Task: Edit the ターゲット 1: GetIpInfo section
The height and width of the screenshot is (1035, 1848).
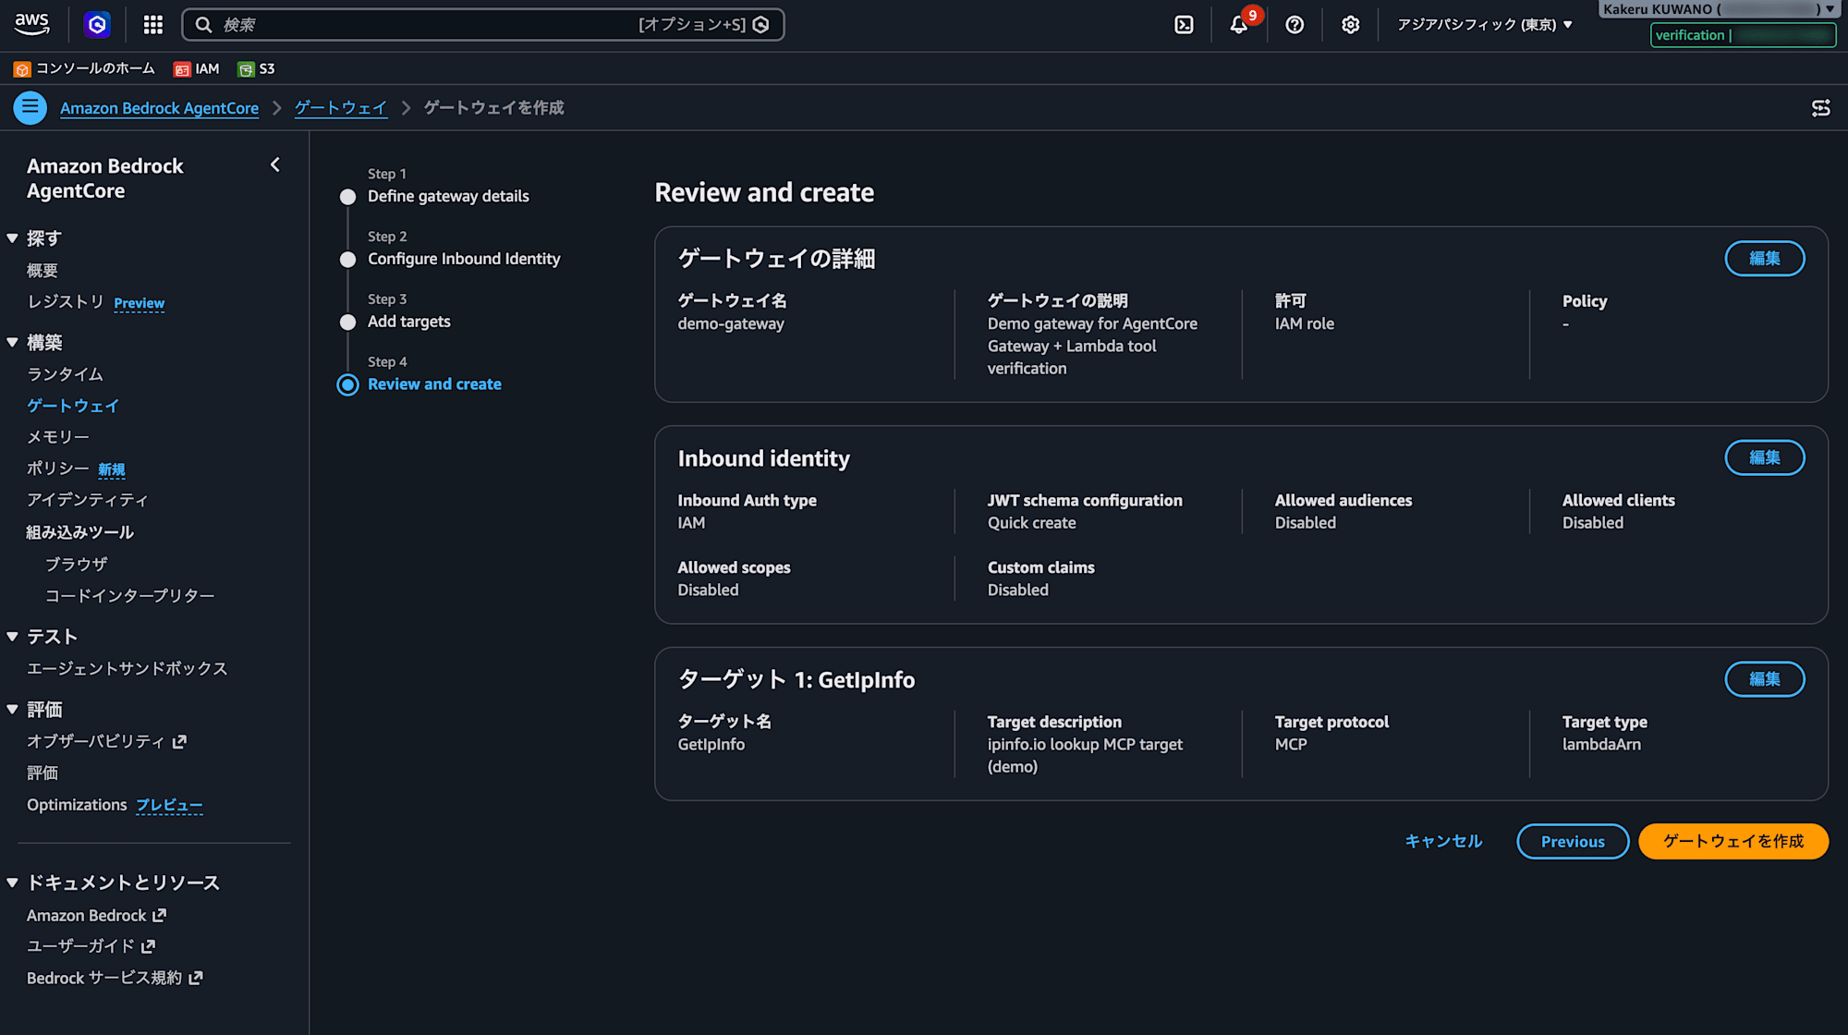Action: pos(1764,679)
